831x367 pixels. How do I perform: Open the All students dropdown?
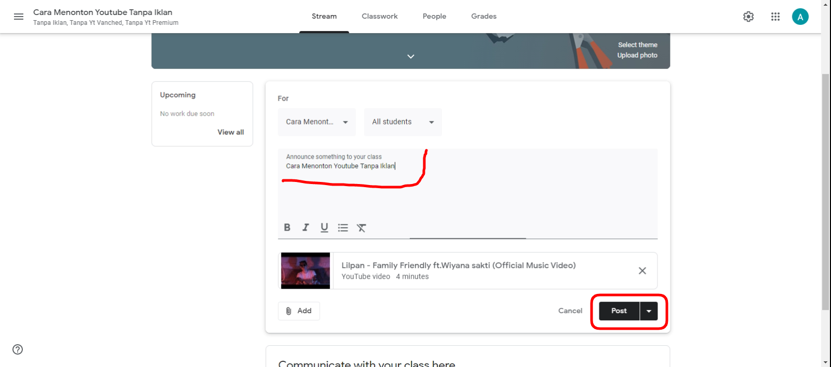pos(403,122)
